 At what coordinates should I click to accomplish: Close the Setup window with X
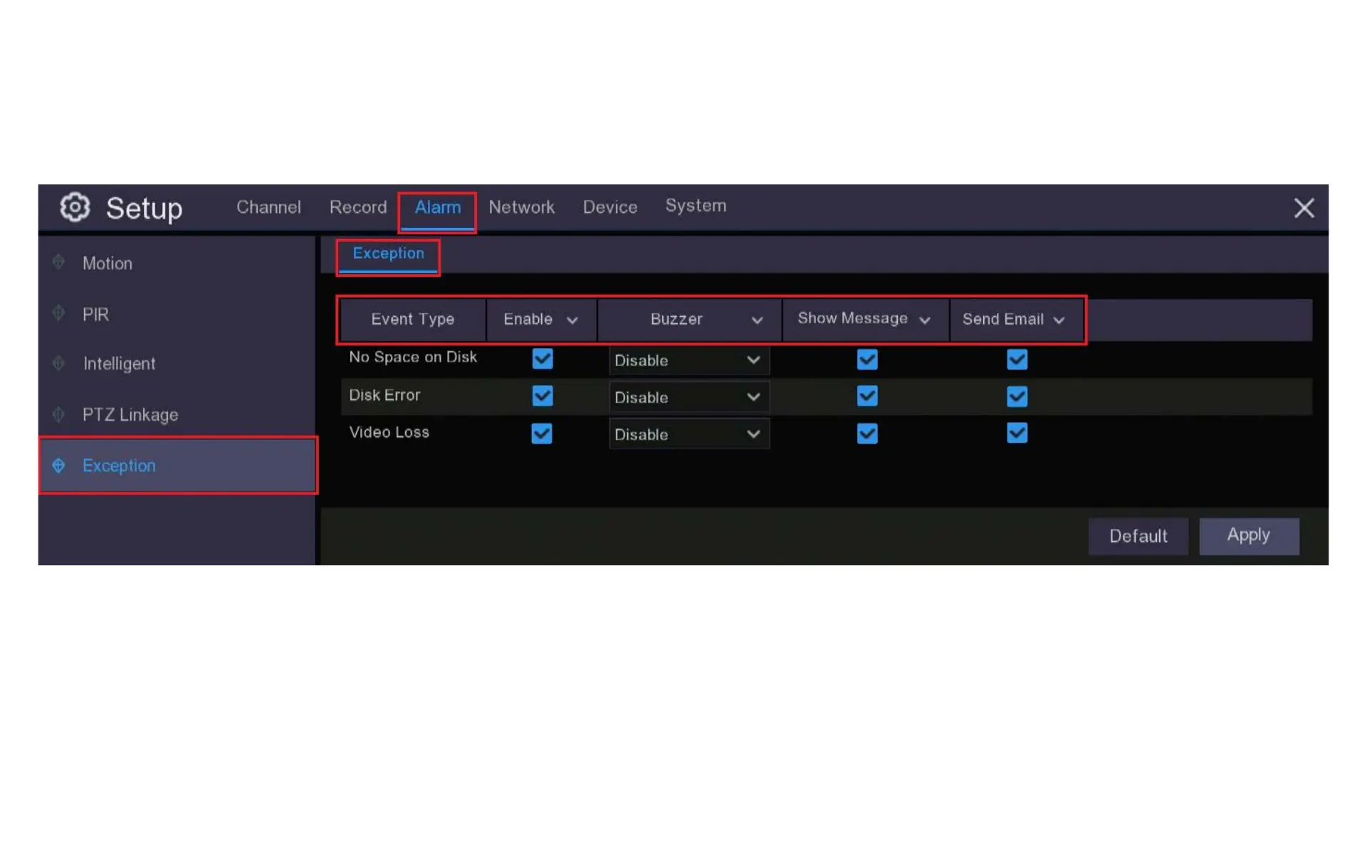click(x=1304, y=208)
